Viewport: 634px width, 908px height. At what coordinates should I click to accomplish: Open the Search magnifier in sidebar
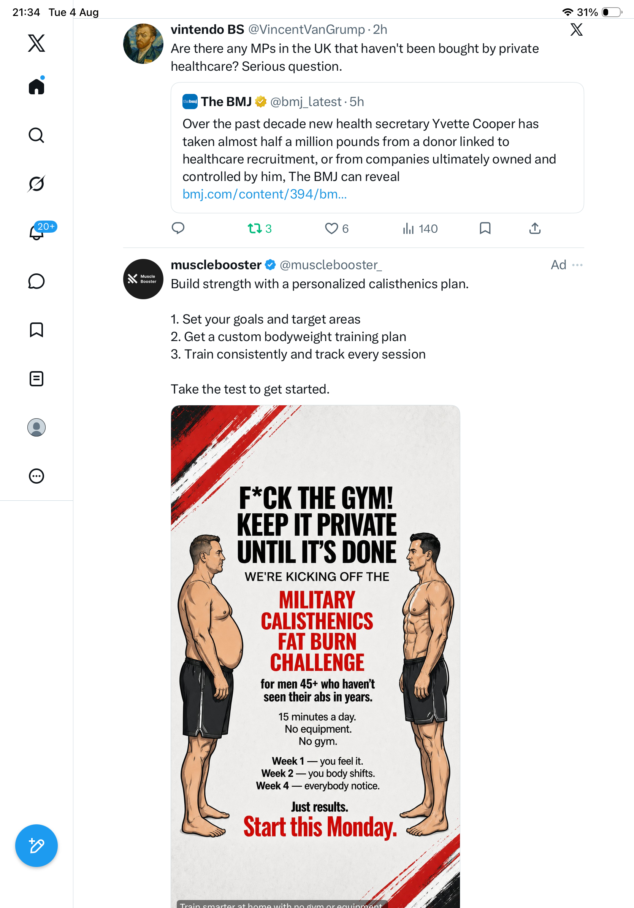(36, 135)
